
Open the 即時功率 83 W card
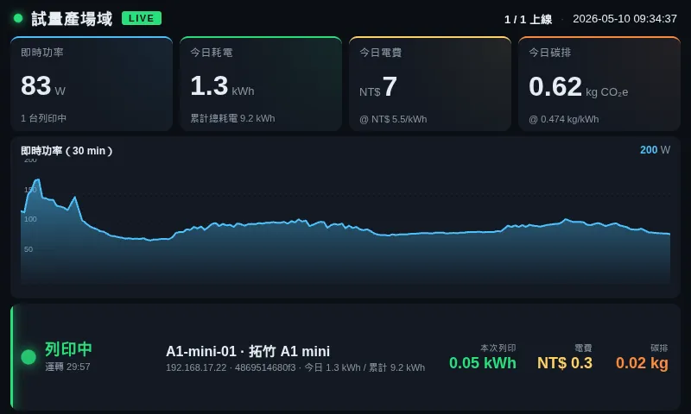click(92, 84)
